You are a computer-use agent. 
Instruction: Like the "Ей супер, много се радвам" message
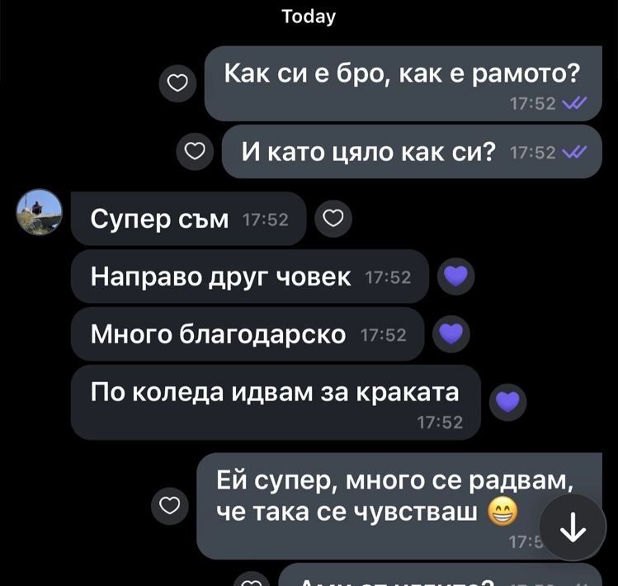169,506
